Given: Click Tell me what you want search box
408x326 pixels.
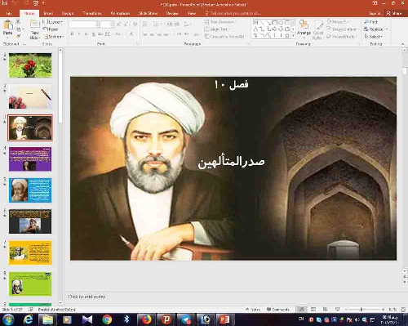Looking at the screenshot, I should tap(233, 13).
